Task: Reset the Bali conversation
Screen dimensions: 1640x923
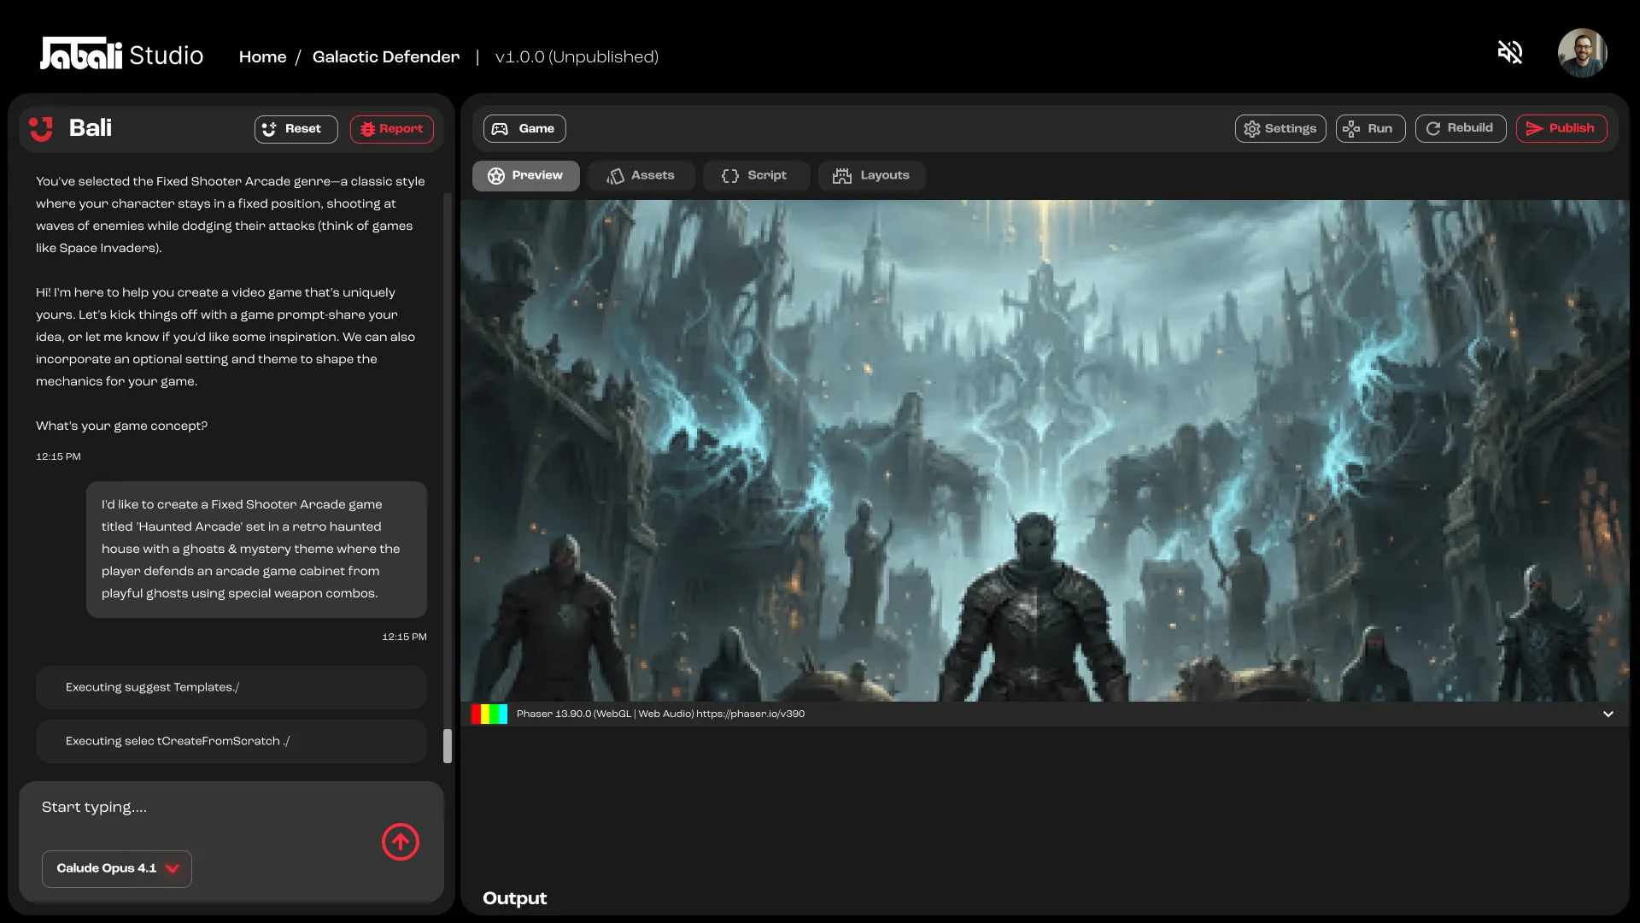Action: click(x=296, y=129)
